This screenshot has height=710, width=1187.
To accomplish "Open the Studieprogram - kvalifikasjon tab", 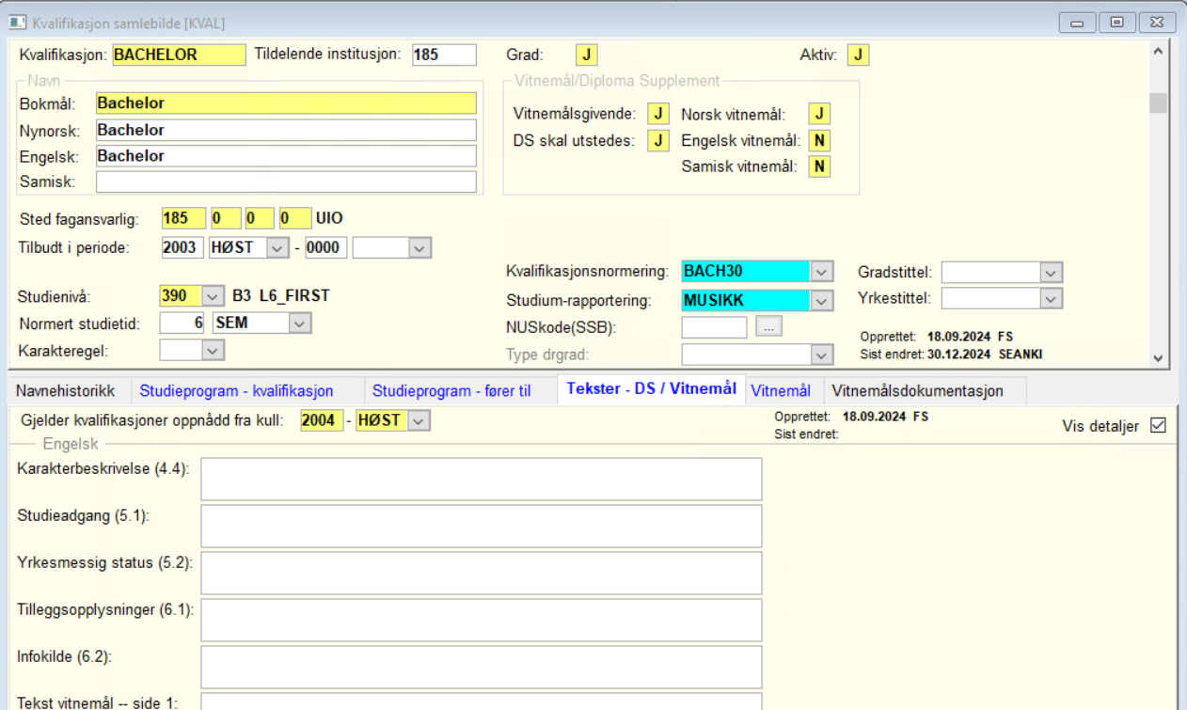I will click(x=236, y=391).
